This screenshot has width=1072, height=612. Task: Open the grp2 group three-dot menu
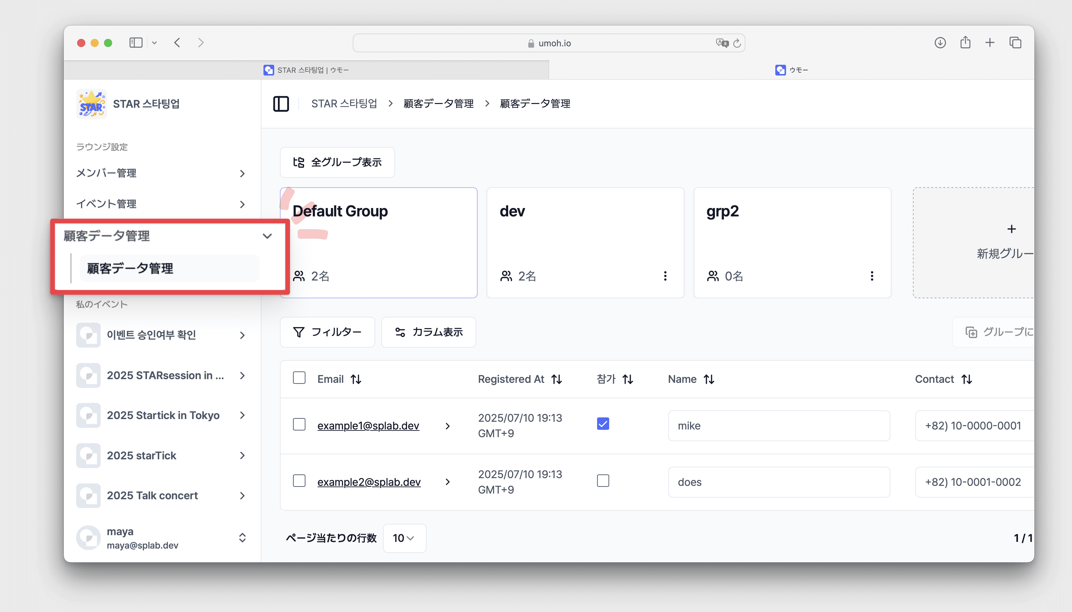[872, 276]
